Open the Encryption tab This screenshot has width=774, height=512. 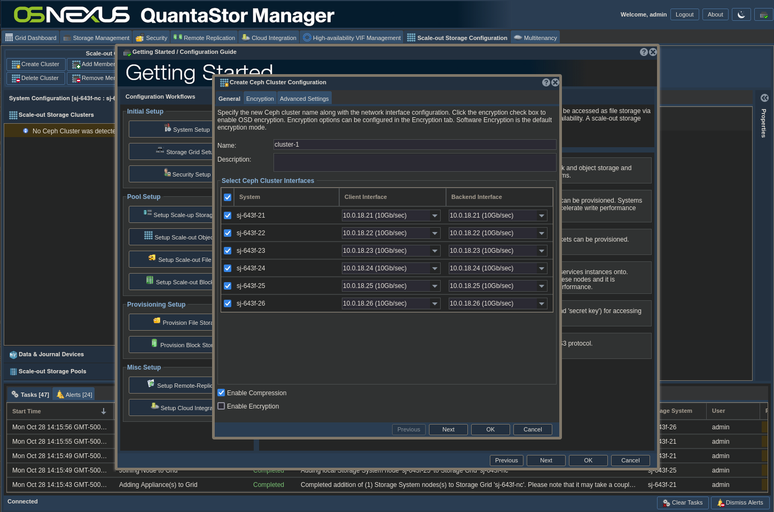point(260,99)
